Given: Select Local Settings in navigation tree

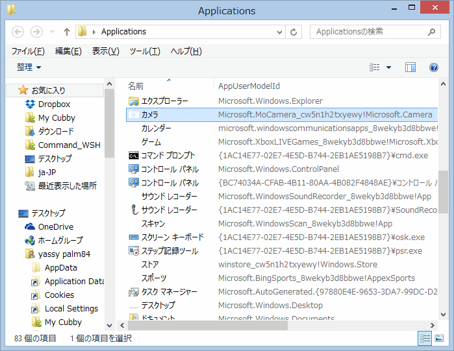Looking at the screenshot, I should coord(71,309).
